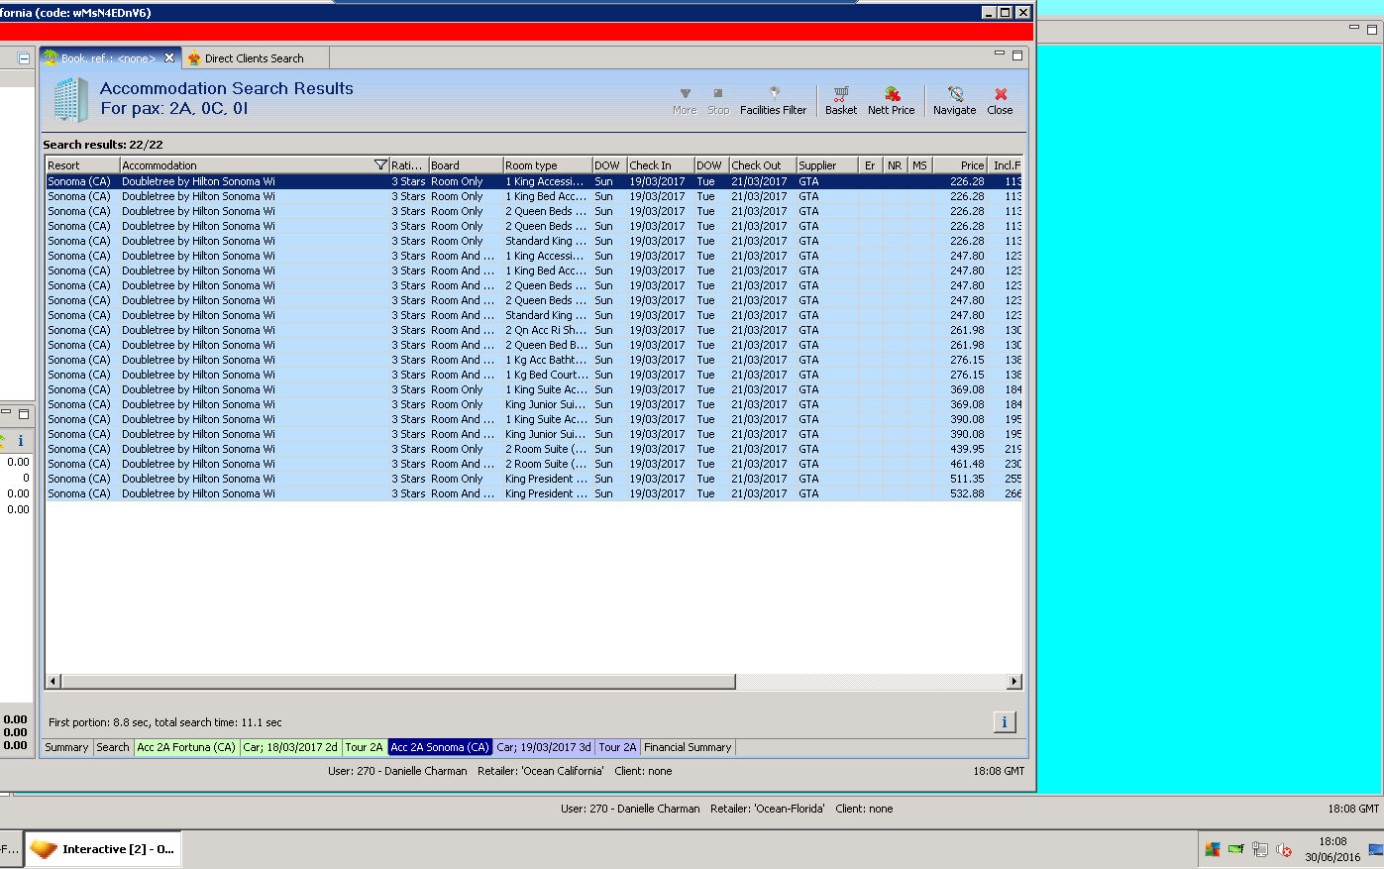Viewport: 1384px width, 869px height.
Task: Sort results by the Resort column header
Action: coord(82,165)
